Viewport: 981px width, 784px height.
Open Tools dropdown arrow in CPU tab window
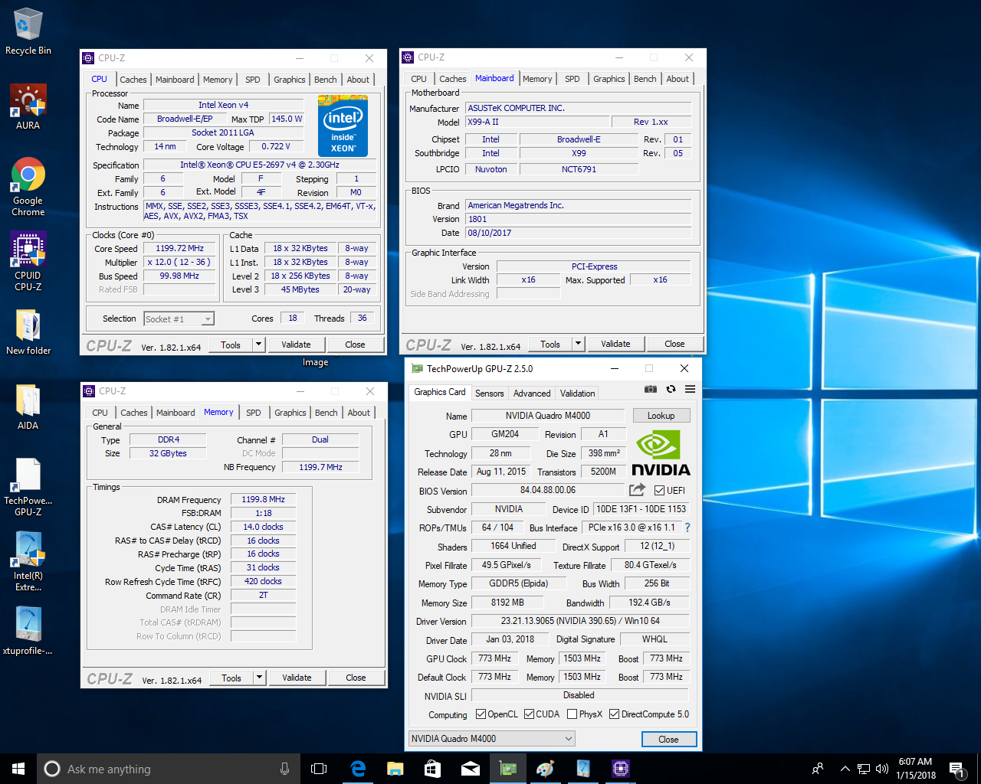[259, 345]
